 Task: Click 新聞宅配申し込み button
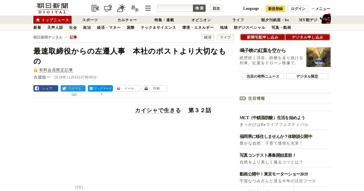pos(263,37)
